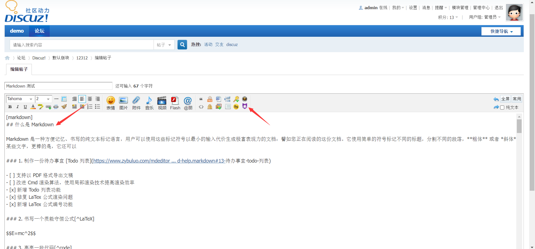The width and height of the screenshot is (535, 249).
Task: Insert a code block
Action: tap(201, 107)
